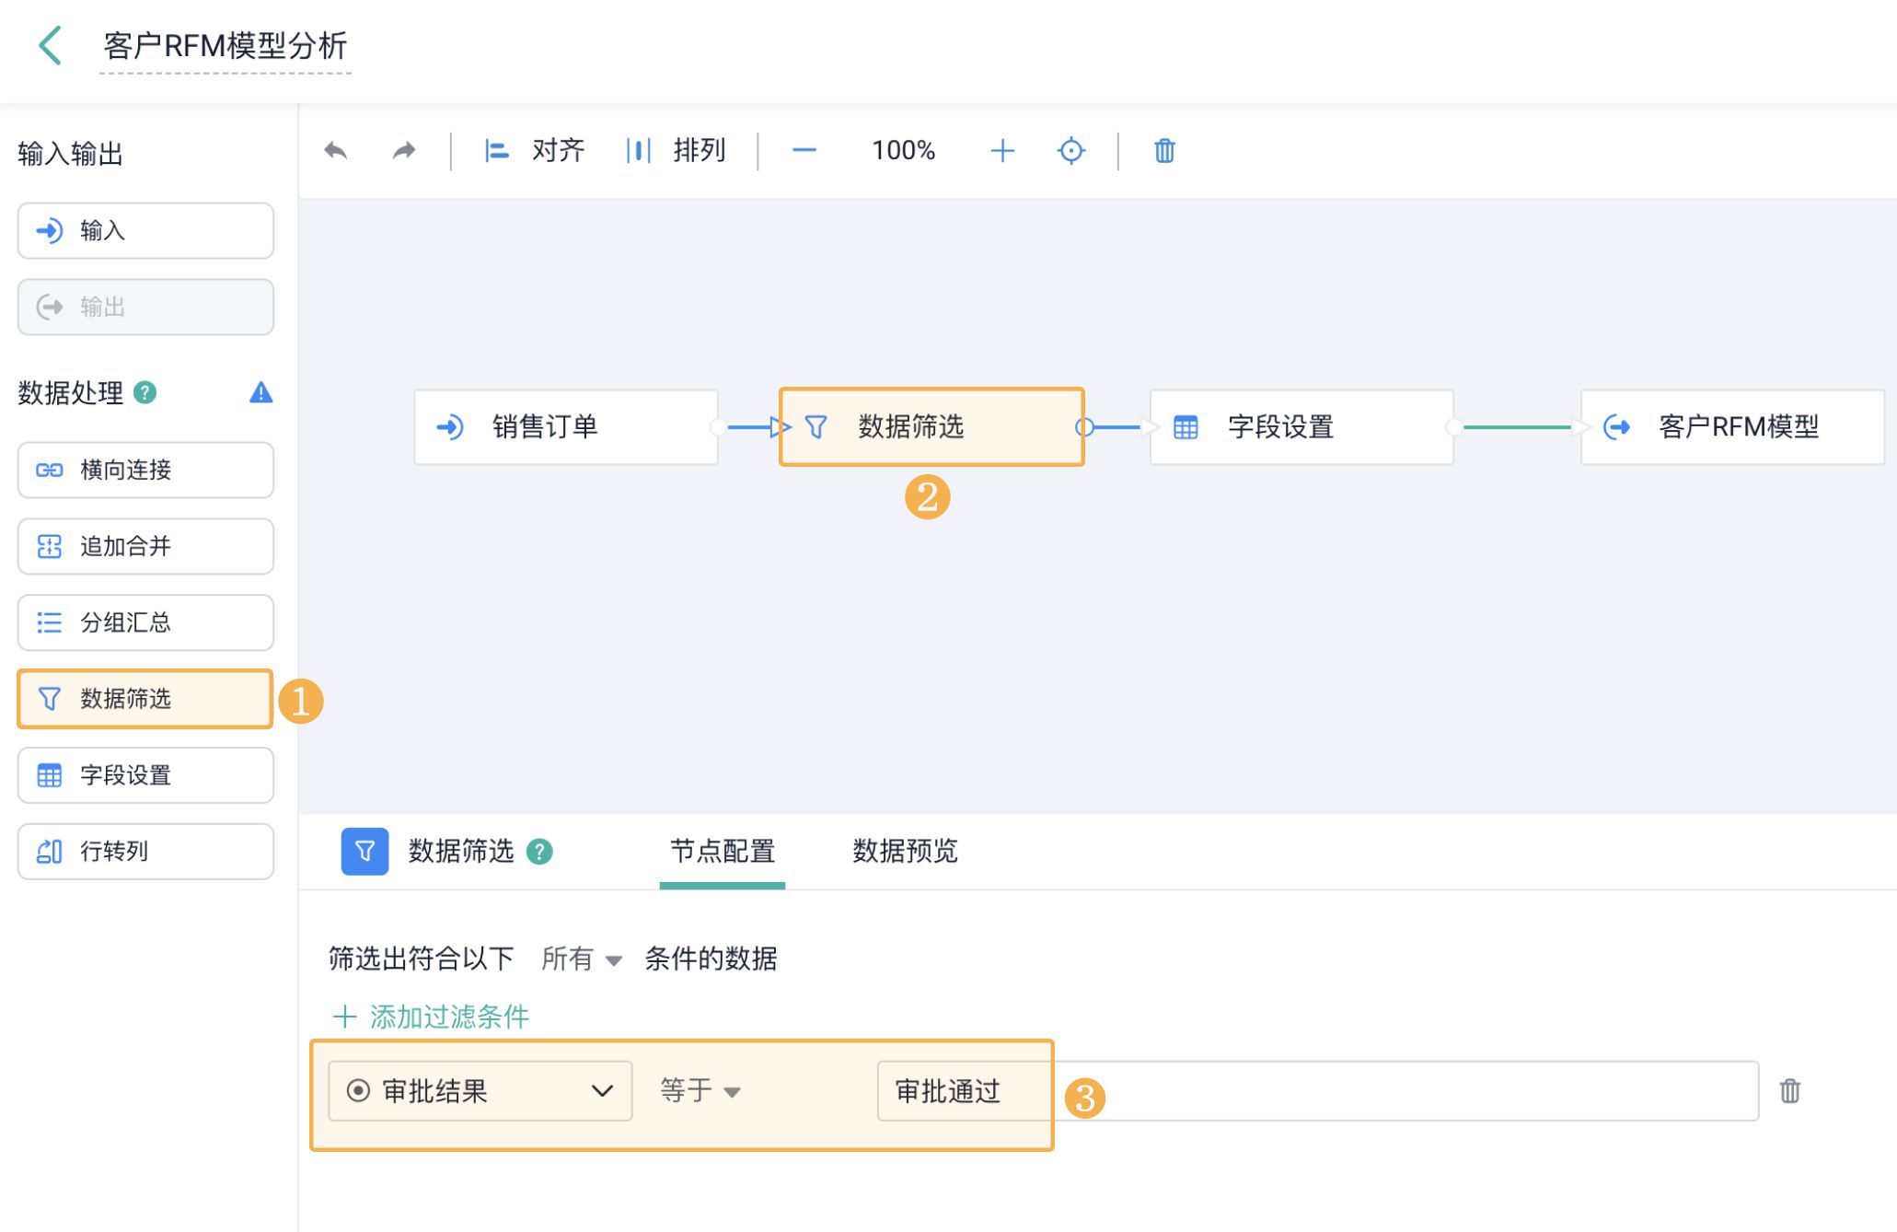This screenshot has height=1232, width=1897.
Task: Click the locate center target icon
Action: point(1070,150)
